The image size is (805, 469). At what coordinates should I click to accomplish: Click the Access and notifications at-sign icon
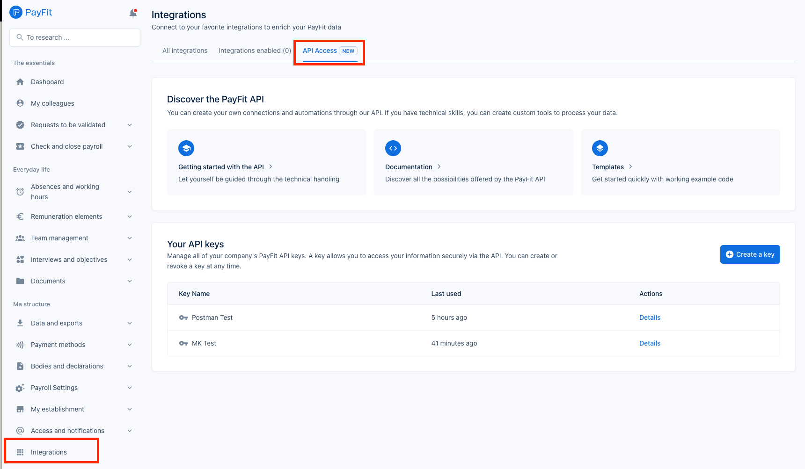[20, 431]
